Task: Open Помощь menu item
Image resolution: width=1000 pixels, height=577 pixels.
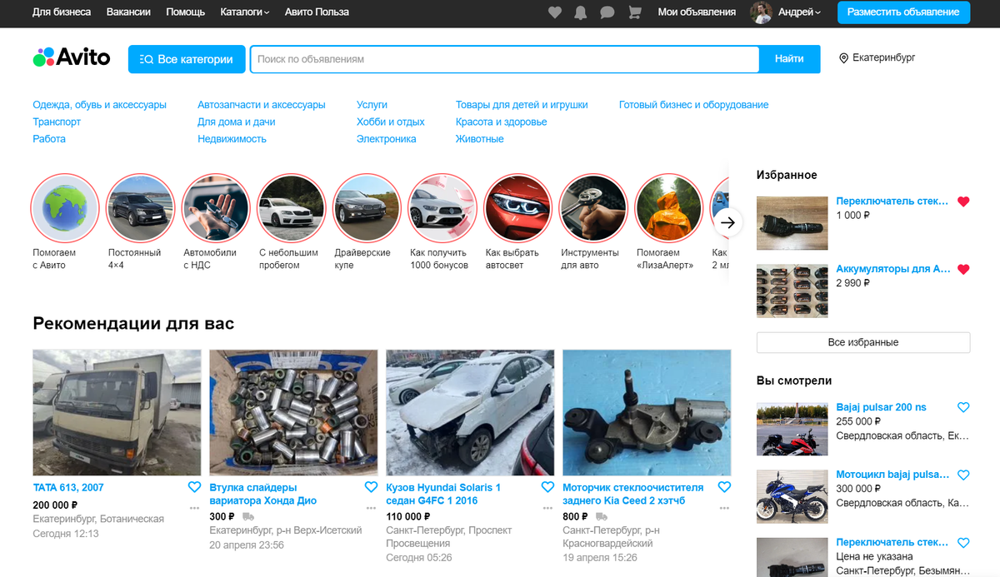Action: point(185,12)
